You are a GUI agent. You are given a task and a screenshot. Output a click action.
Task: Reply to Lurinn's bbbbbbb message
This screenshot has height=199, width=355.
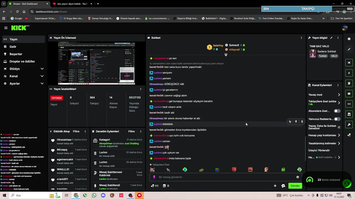click(x=290, y=122)
